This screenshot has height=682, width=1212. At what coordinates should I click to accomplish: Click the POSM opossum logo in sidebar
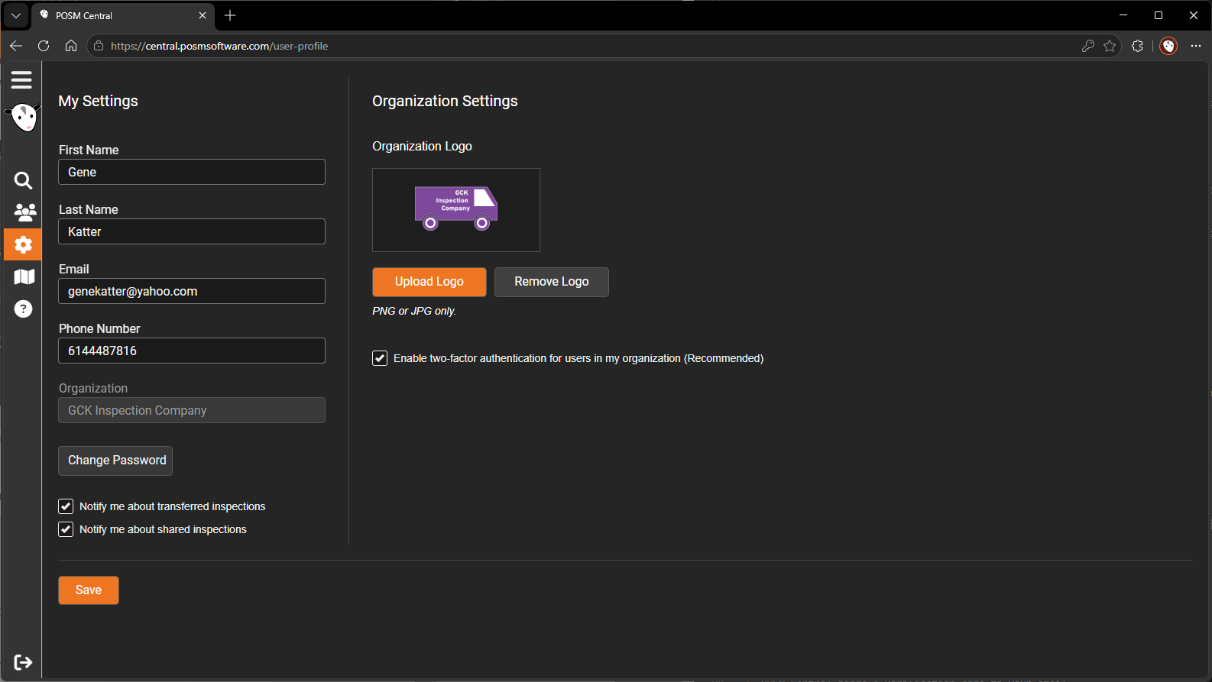tap(24, 118)
